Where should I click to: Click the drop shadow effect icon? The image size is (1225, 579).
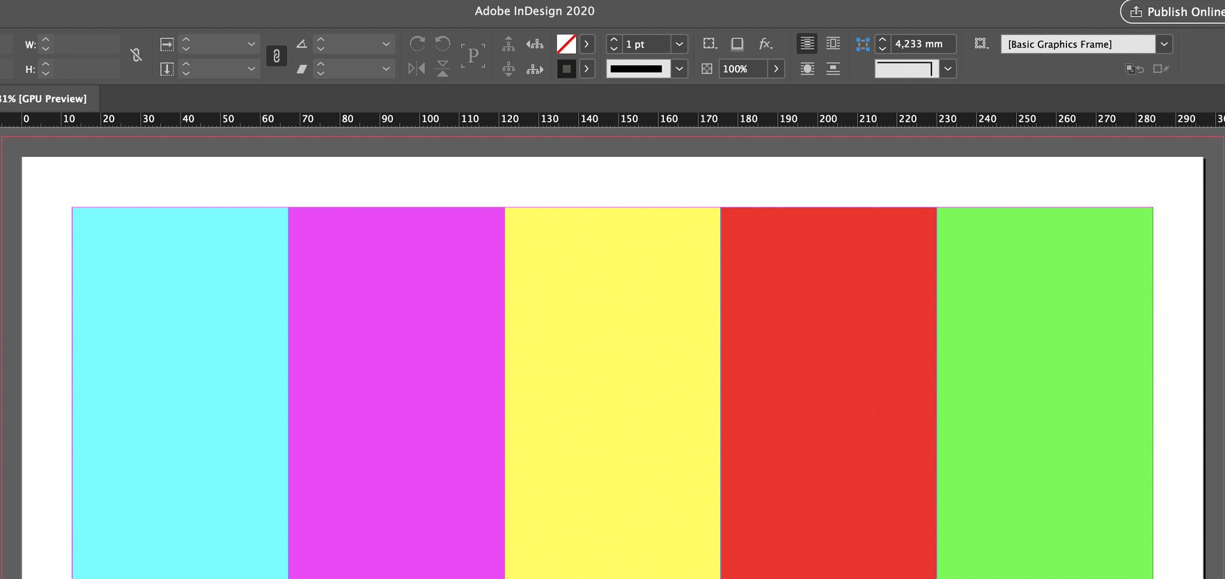click(x=738, y=44)
